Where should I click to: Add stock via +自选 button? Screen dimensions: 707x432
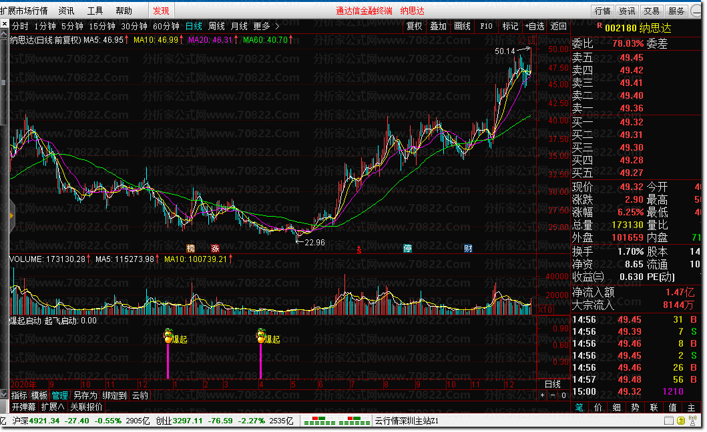coord(535,27)
